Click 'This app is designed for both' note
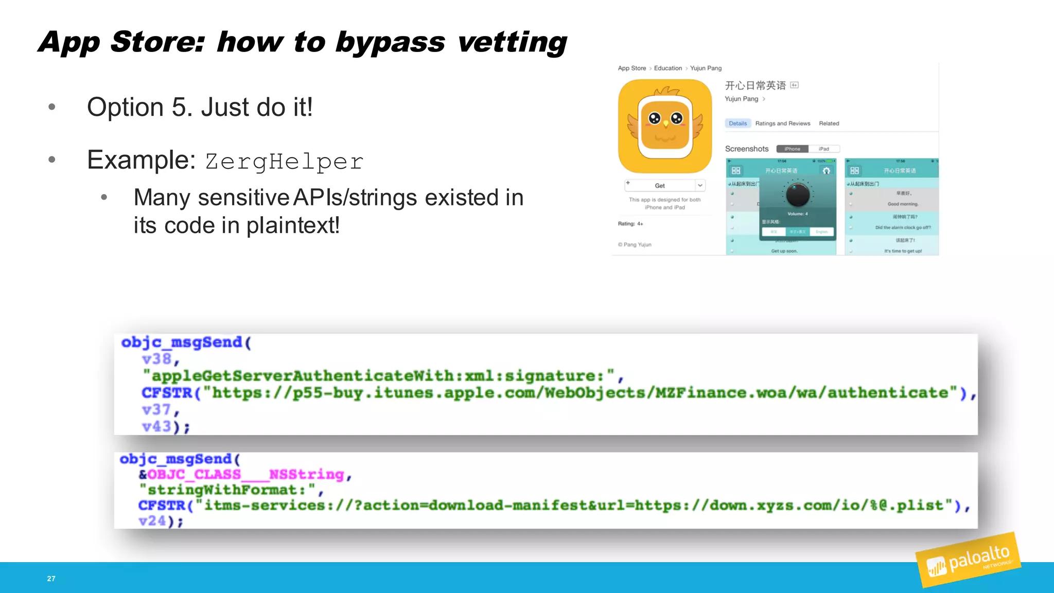 coord(664,200)
